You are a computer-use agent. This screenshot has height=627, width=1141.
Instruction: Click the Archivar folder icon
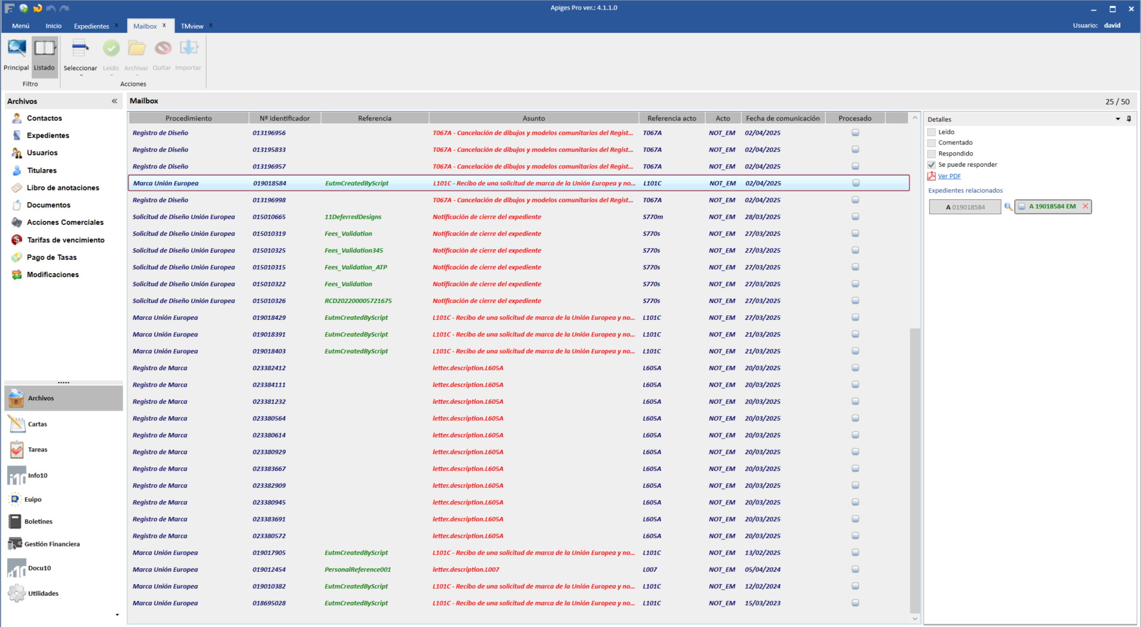click(136, 49)
